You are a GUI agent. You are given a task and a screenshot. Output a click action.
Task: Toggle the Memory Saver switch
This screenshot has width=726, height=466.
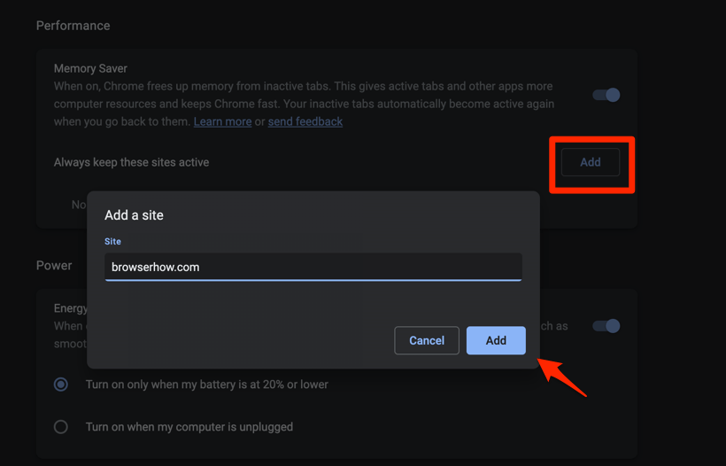point(606,95)
